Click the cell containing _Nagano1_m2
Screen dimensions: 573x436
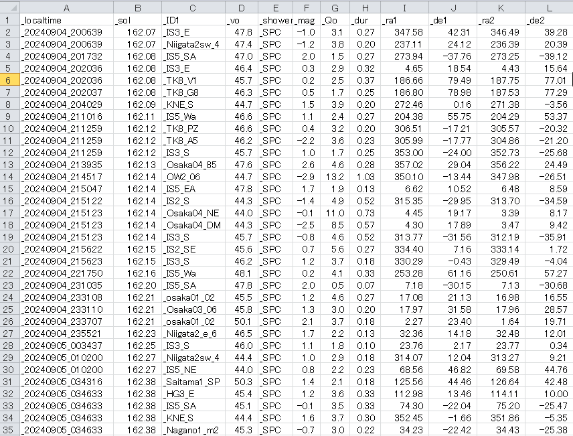193,429
